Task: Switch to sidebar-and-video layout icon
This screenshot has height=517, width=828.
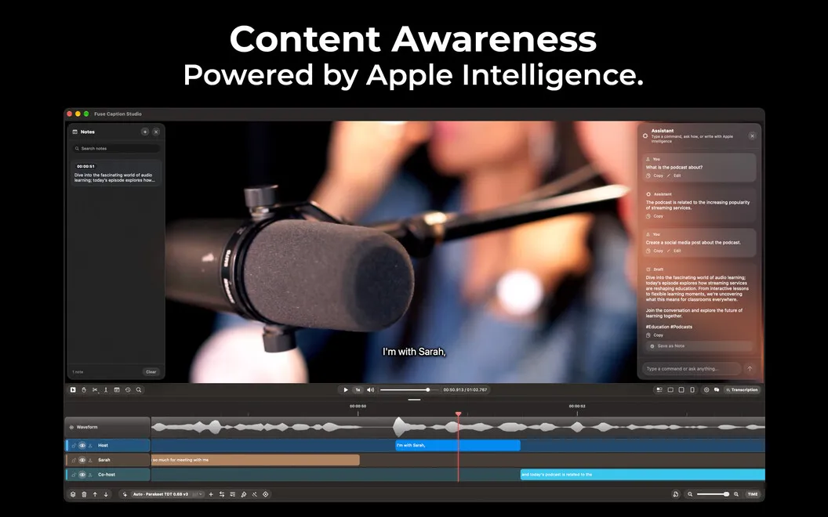Action: click(x=659, y=390)
